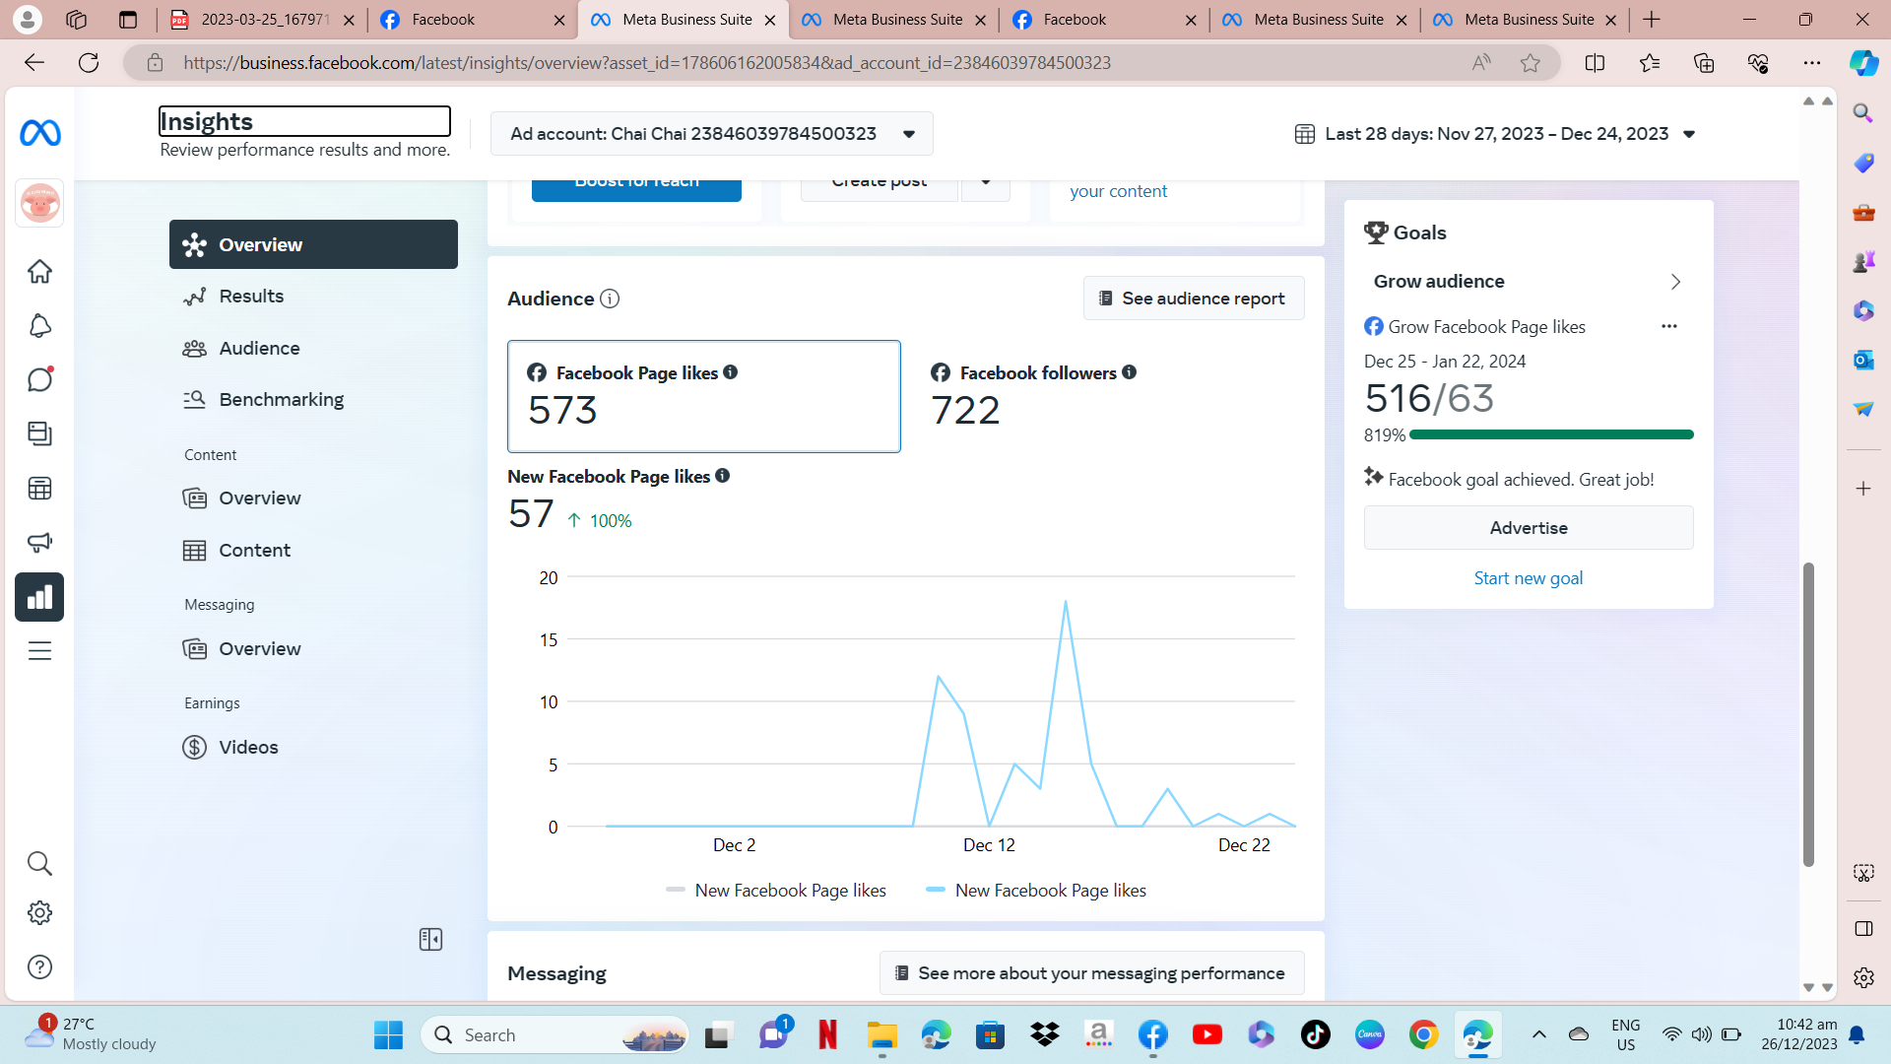Expand the Grow audience chevron
The height and width of the screenshot is (1064, 1891).
[x=1675, y=282]
